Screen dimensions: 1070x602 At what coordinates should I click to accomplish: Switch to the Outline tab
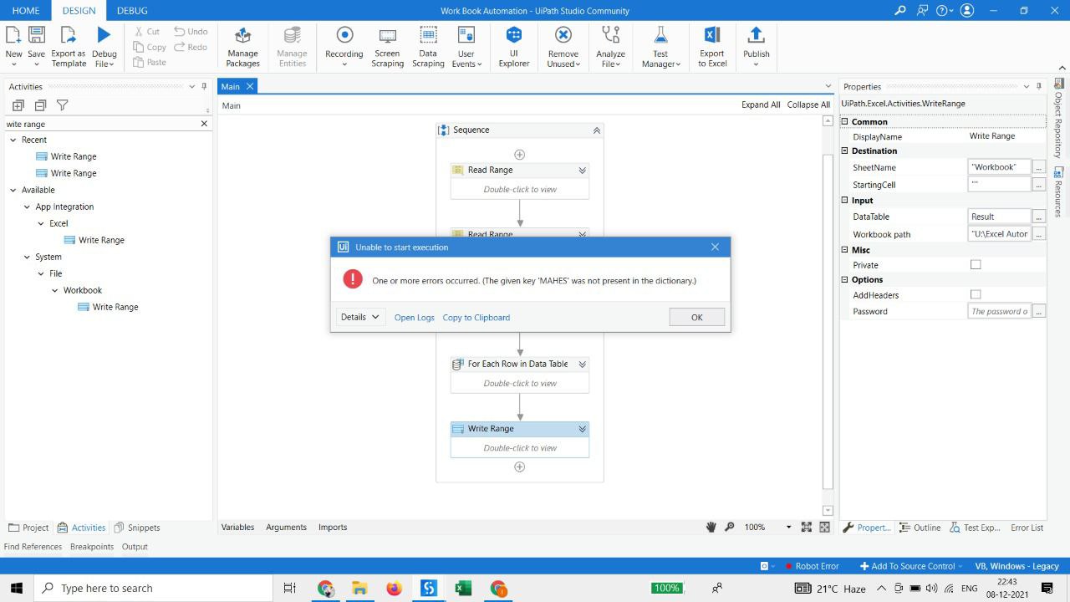920,528
